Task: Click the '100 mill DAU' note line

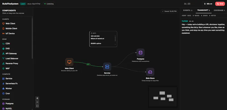Action: [x=95, y=36]
